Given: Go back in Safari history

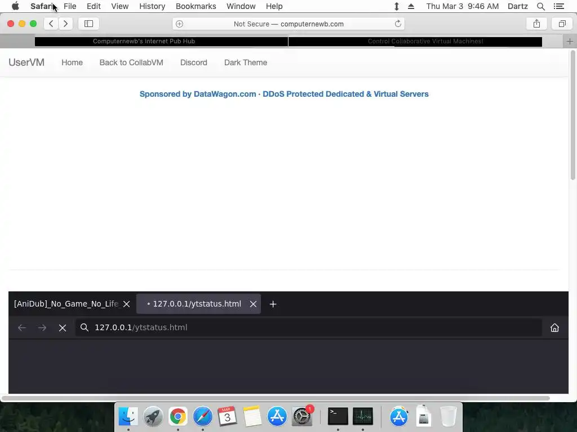Looking at the screenshot, I should click(51, 24).
